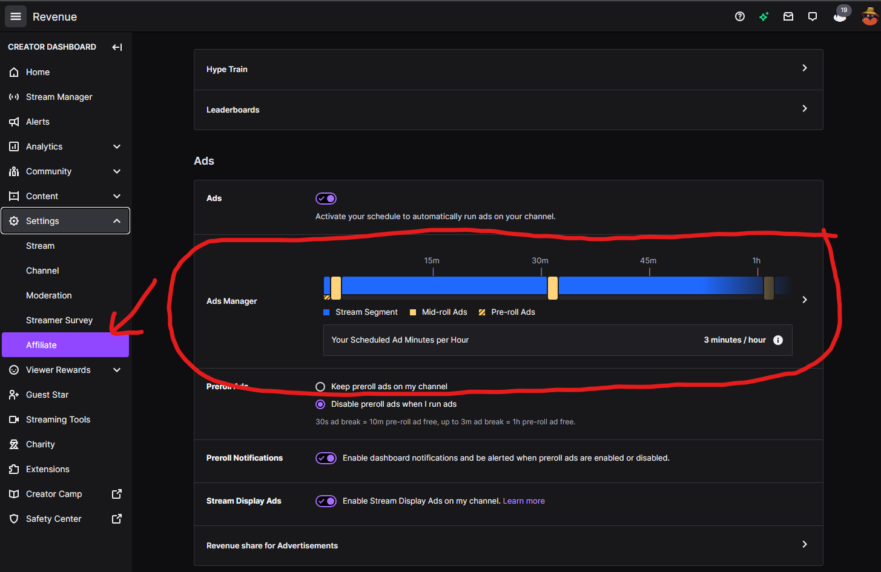Click the Stream Segment legend label

click(366, 312)
